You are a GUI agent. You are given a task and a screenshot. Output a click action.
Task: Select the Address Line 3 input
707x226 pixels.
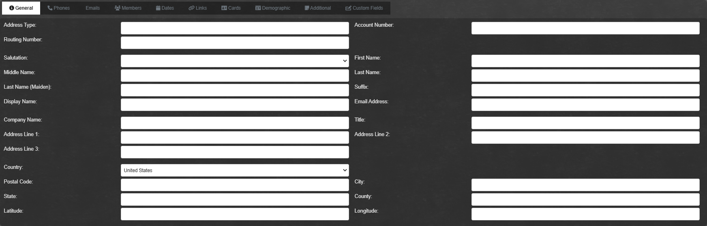(x=235, y=152)
